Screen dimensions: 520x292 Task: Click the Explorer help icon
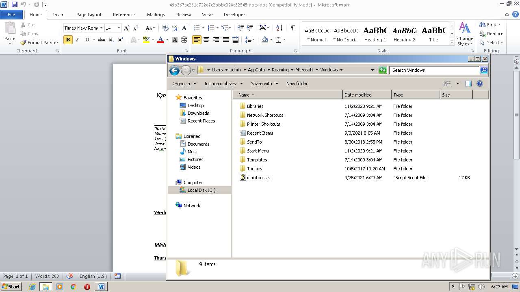click(480, 84)
